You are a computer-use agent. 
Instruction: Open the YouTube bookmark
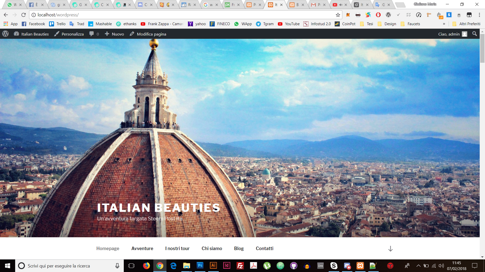tap(289, 24)
